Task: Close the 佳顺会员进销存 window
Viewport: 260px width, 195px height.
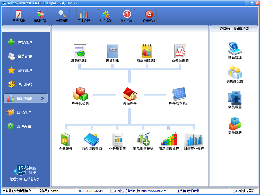Action: pos(257,3)
